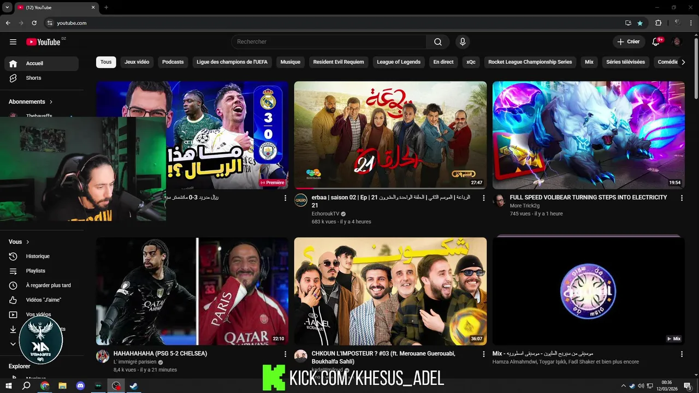
Task: Click the install app icon in address bar
Action: click(628, 23)
